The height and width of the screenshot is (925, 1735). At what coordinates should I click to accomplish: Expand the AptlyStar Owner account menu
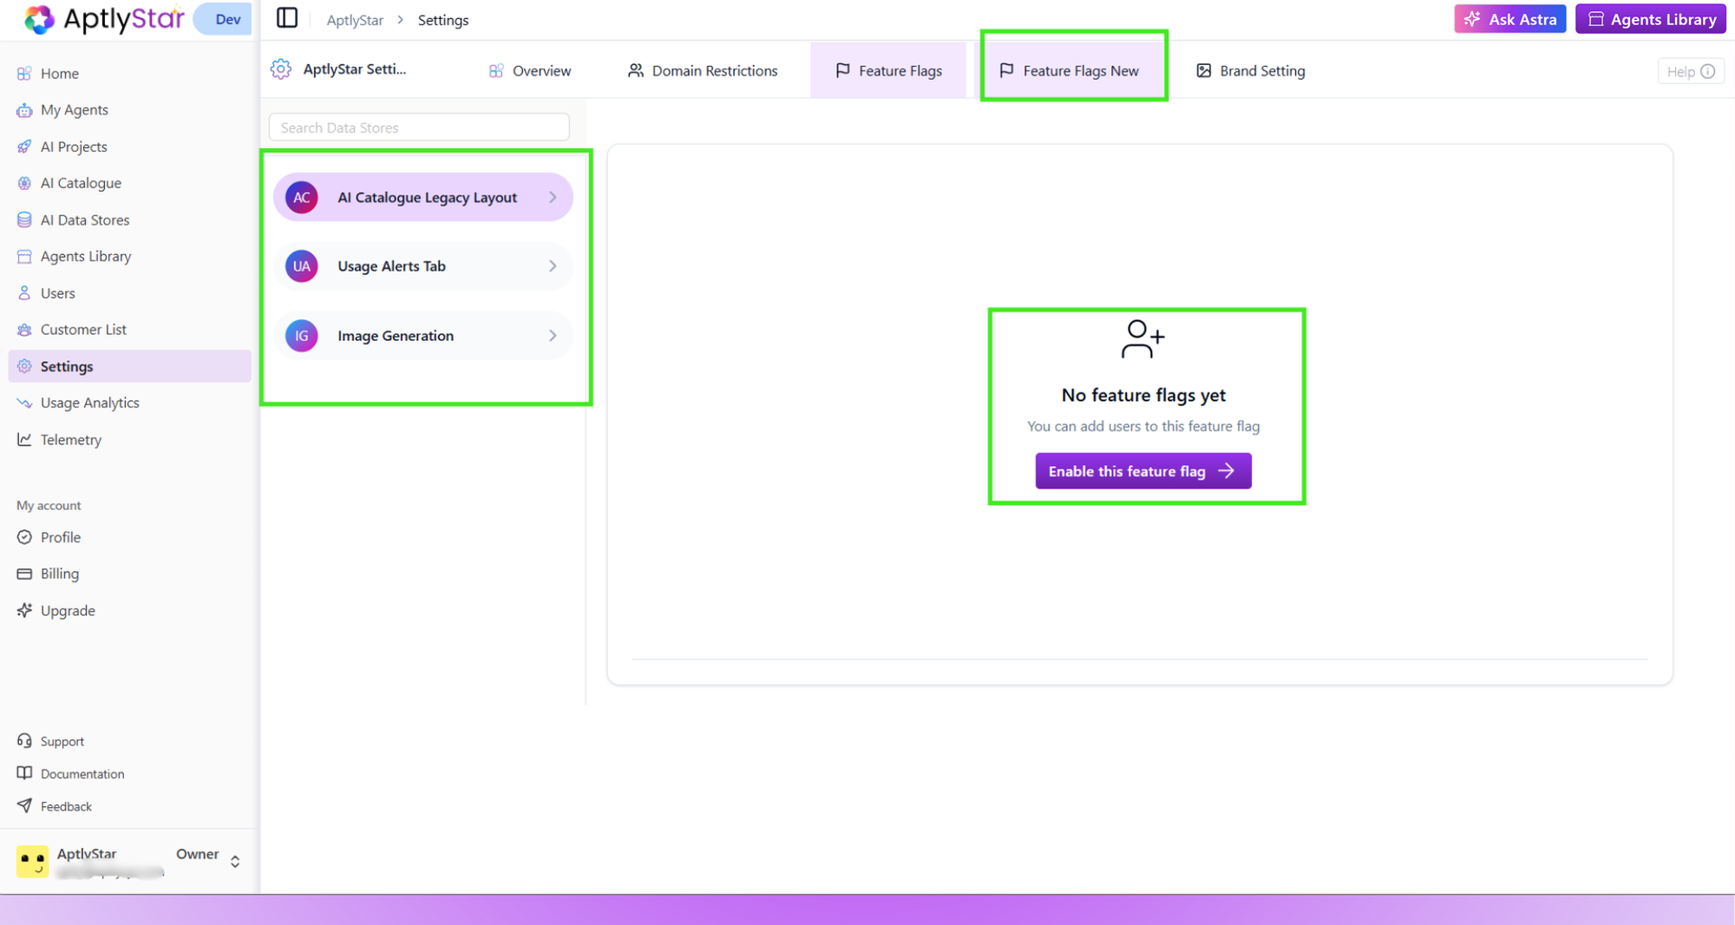(234, 861)
